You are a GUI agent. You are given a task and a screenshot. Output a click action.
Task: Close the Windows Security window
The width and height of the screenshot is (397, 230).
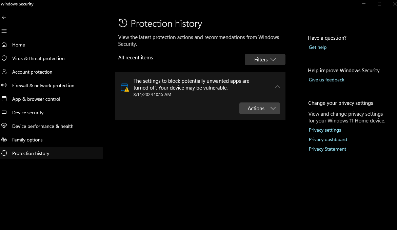coord(394,4)
